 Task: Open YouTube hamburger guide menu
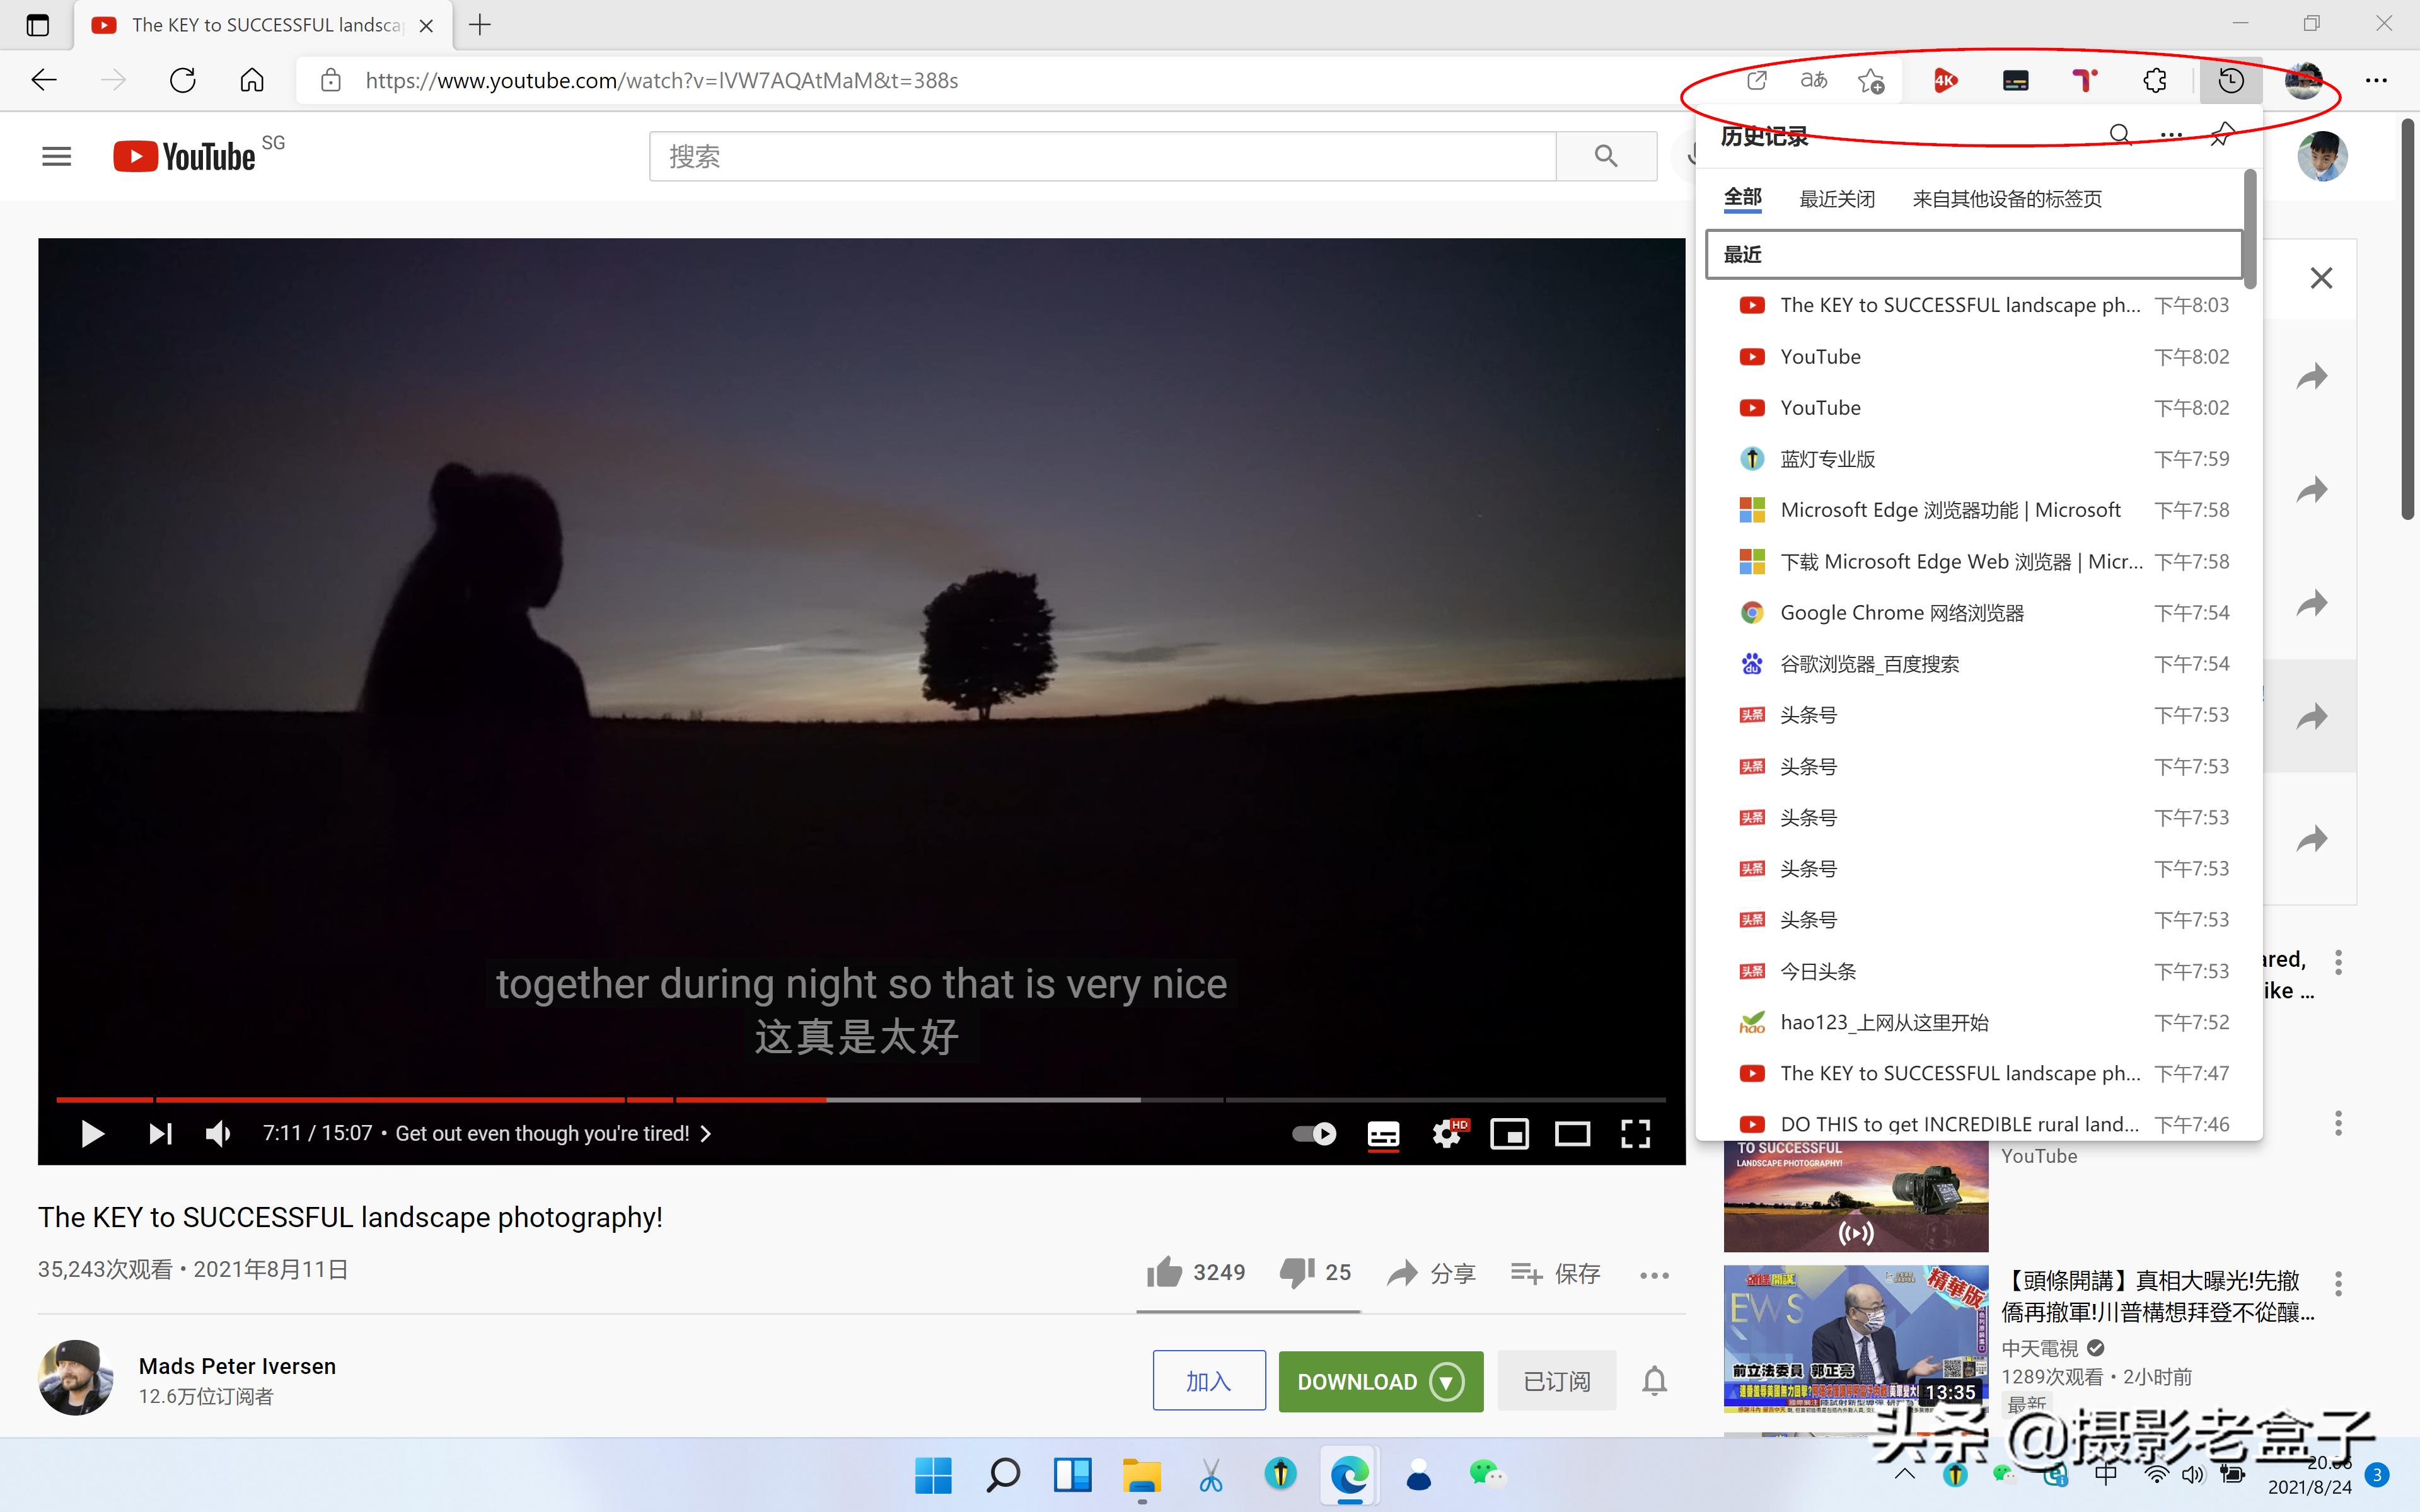point(56,156)
